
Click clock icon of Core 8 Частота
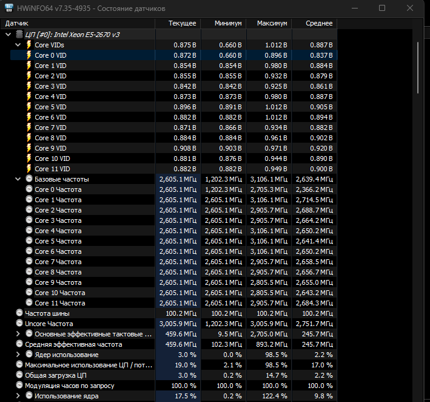click(29, 271)
